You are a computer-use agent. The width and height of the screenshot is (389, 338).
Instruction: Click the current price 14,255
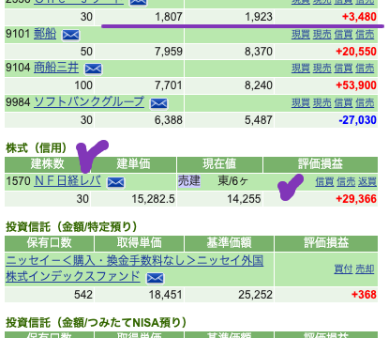[244, 199]
